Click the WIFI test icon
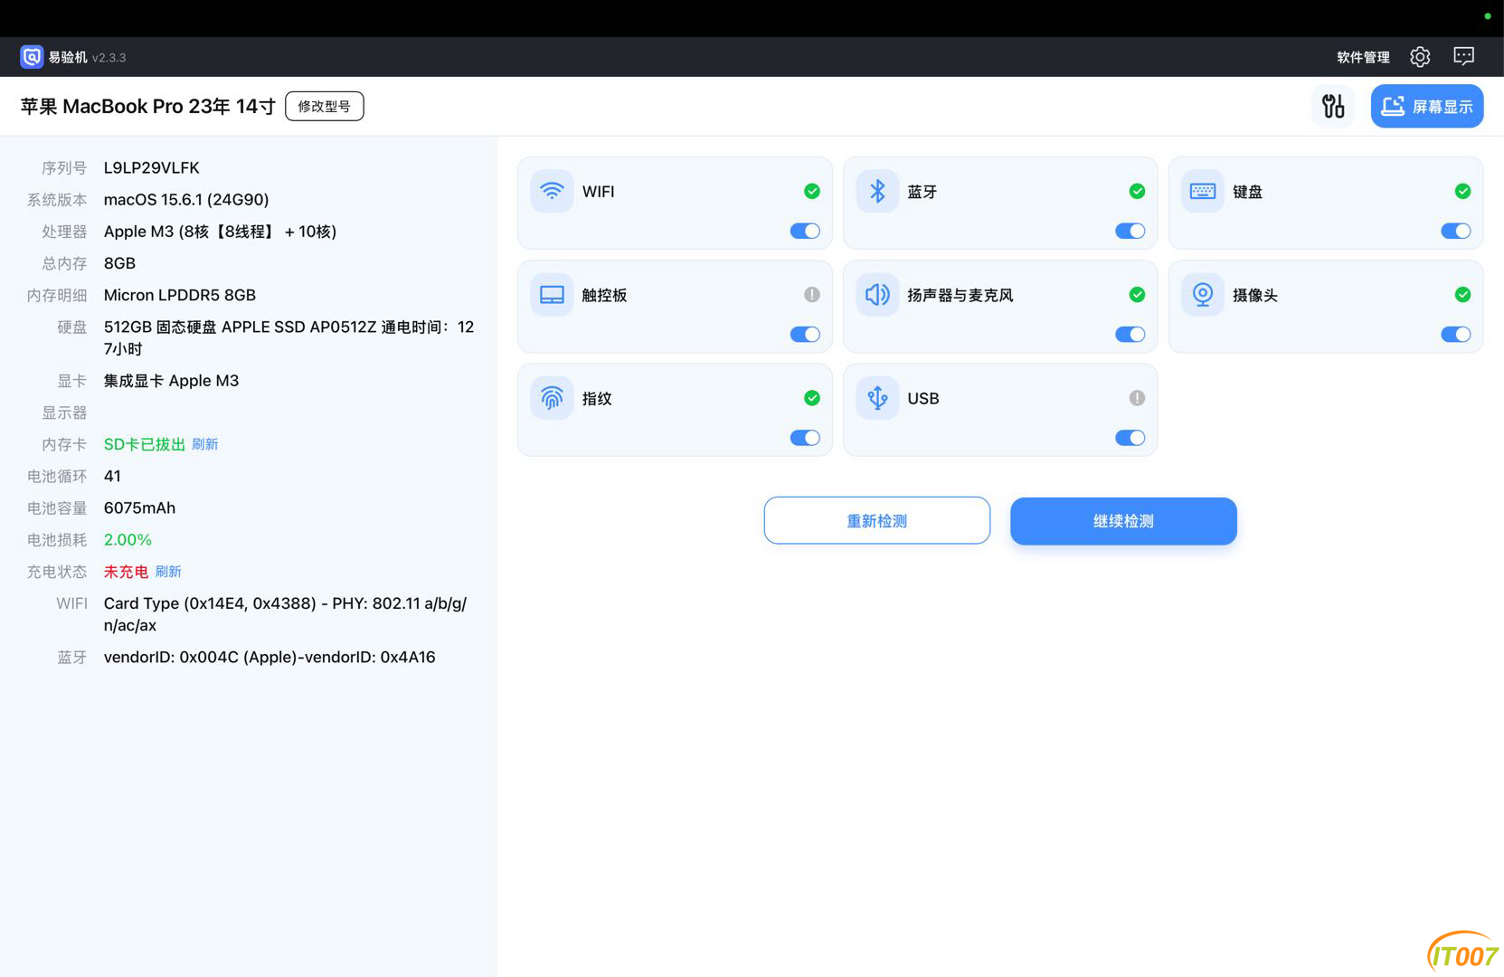The image size is (1504, 977). pos(552,191)
